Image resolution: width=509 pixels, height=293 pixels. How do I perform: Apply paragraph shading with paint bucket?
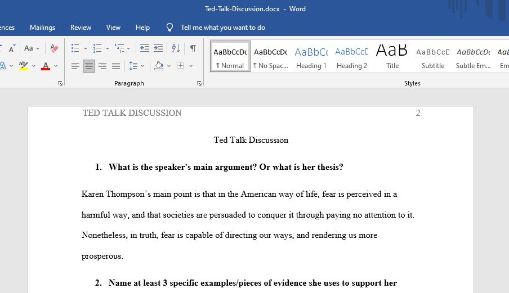pyautogui.click(x=159, y=66)
